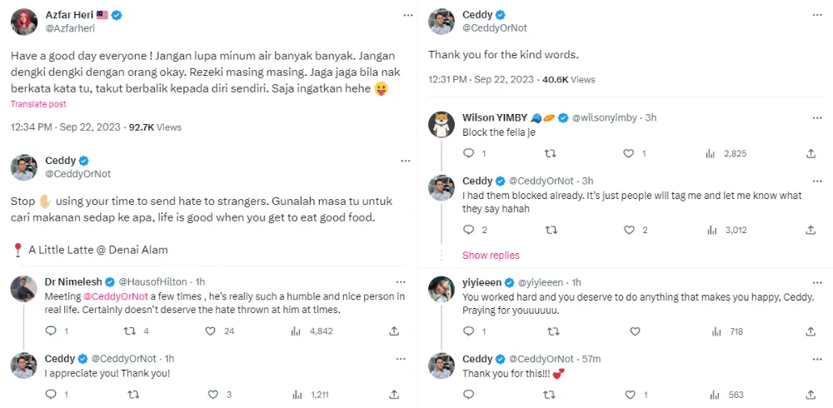
Task: Like Ceddy's 'I had them blocked already' reply
Action: pos(629,230)
